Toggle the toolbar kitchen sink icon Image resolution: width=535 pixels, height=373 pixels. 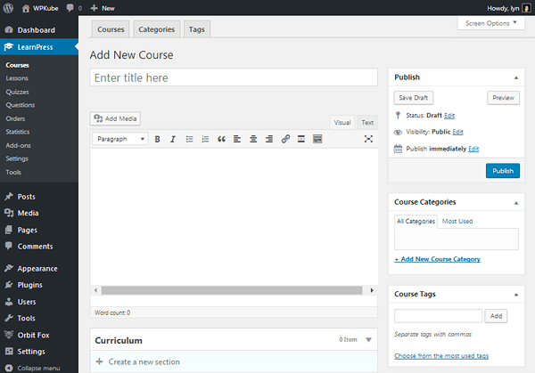click(x=317, y=139)
